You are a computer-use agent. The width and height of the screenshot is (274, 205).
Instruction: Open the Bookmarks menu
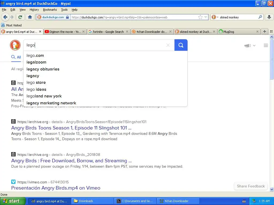coord(50,10)
